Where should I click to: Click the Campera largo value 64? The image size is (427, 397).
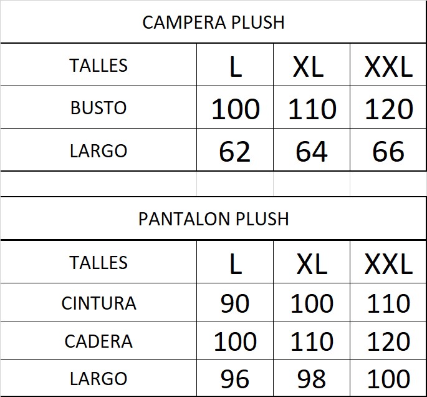coord(311,152)
